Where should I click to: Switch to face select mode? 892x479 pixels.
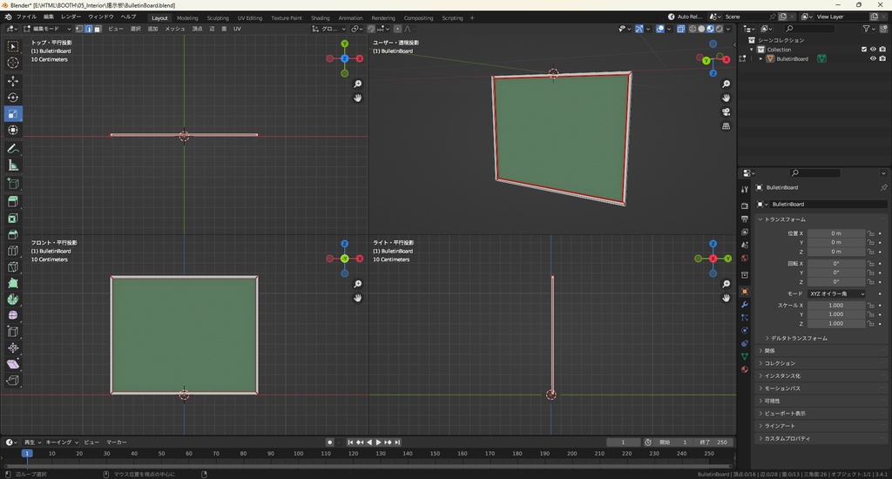coord(98,29)
